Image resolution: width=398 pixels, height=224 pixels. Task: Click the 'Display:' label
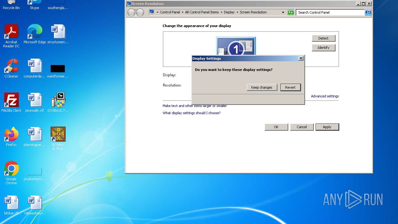click(169, 75)
